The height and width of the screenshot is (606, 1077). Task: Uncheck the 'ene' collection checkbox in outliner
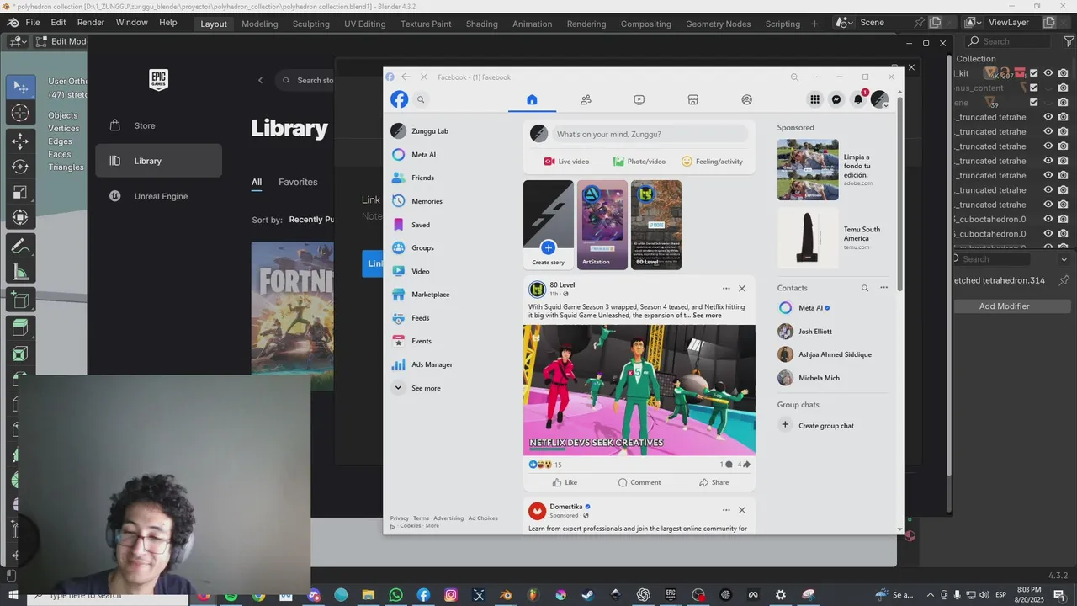1034,103
